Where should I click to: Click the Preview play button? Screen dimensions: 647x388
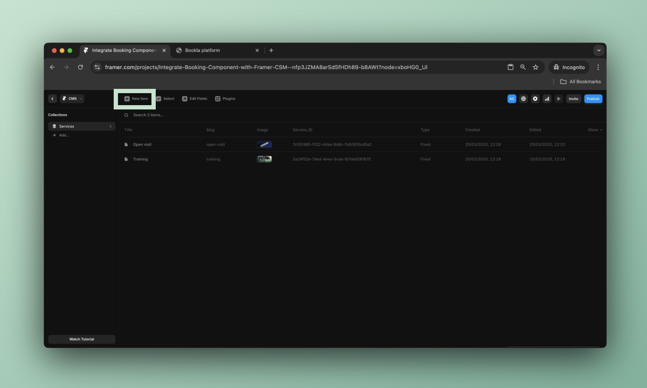[x=559, y=99]
